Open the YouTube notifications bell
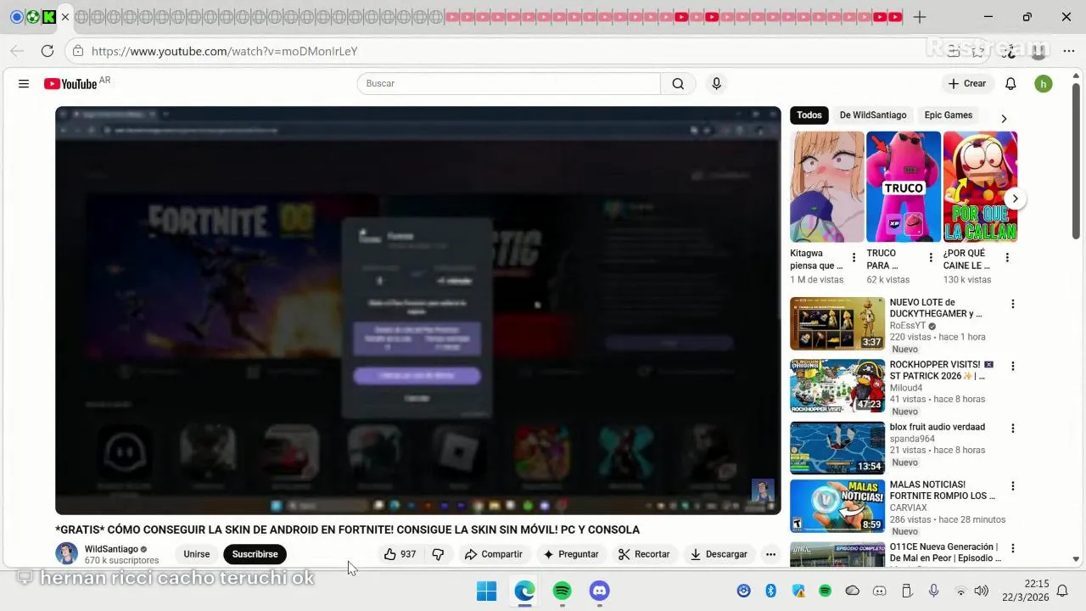 pyautogui.click(x=1010, y=83)
